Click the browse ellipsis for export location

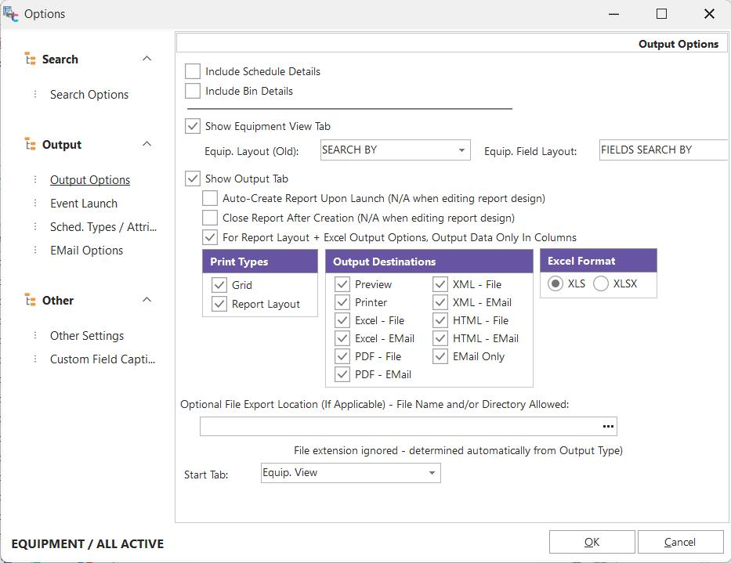(608, 427)
